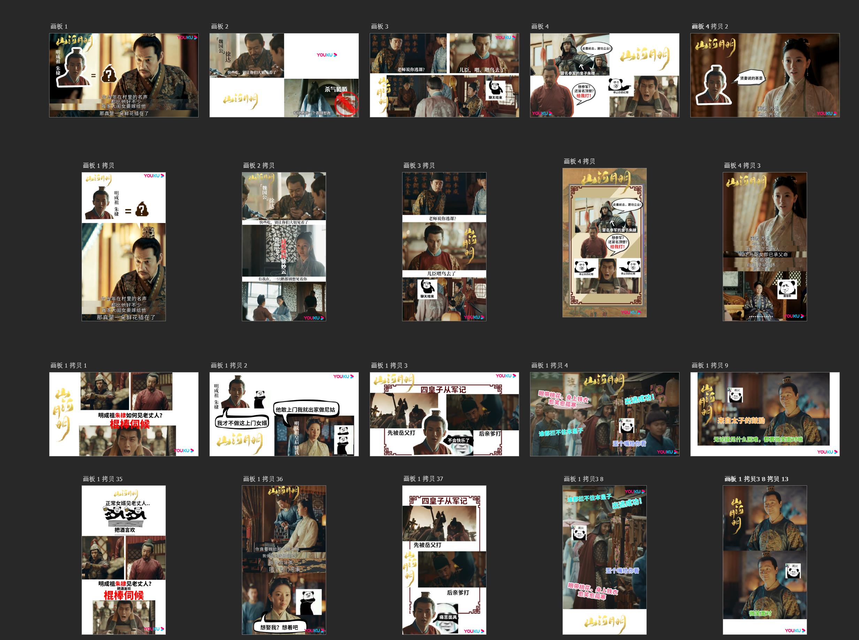Pick the "画板 4 拷贝 3" artboard label
This screenshot has width=859, height=640.
tap(742, 165)
